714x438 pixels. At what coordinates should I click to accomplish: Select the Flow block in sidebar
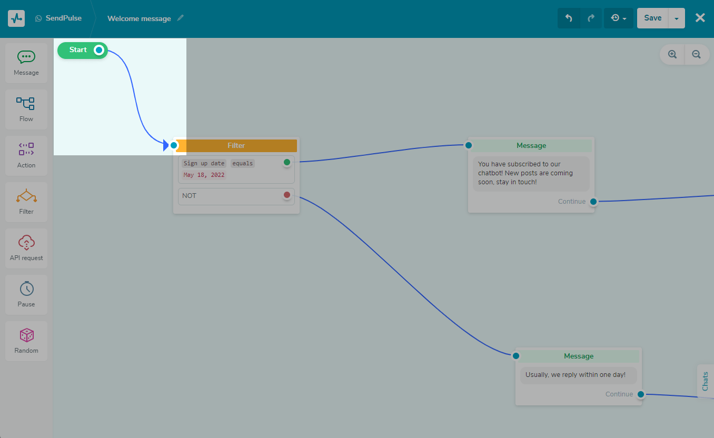pyautogui.click(x=26, y=109)
